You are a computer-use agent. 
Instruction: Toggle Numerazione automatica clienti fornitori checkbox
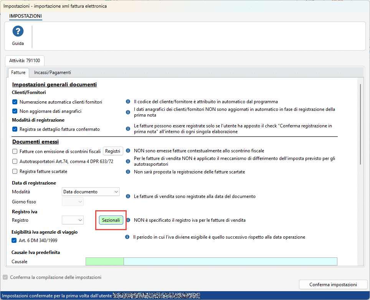pyautogui.click(x=15, y=102)
